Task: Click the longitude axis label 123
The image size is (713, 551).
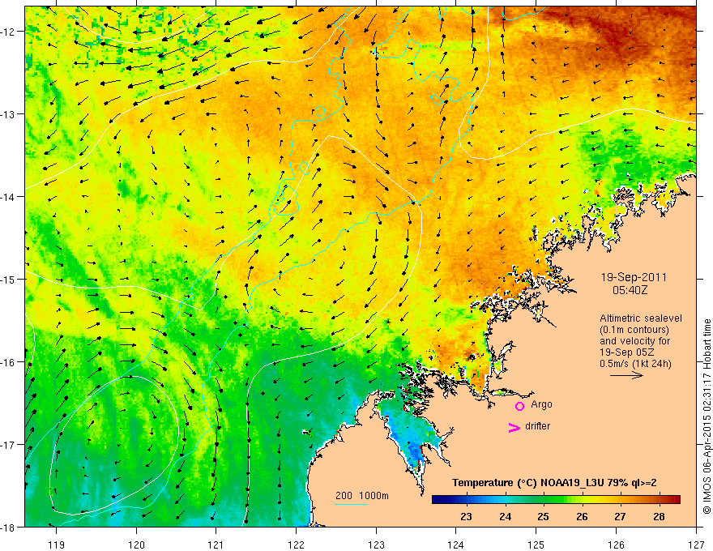Action: [x=376, y=545]
